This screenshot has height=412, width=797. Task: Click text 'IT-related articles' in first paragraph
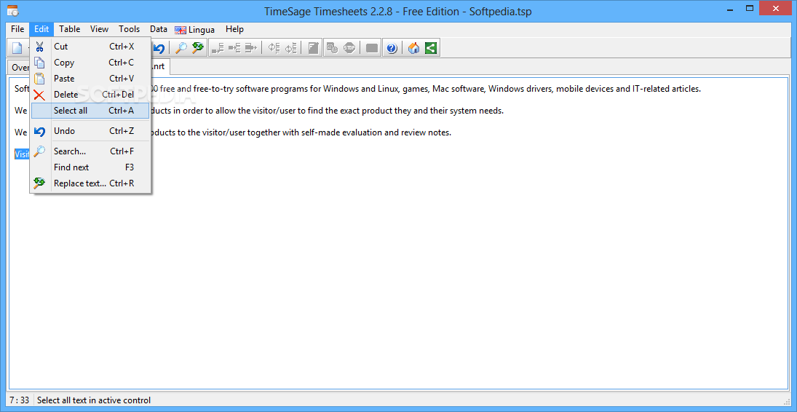pos(667,89)
